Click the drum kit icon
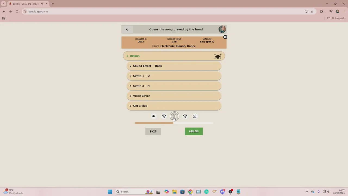The width and height of the screenshot is (348, 196). point(217,56)
